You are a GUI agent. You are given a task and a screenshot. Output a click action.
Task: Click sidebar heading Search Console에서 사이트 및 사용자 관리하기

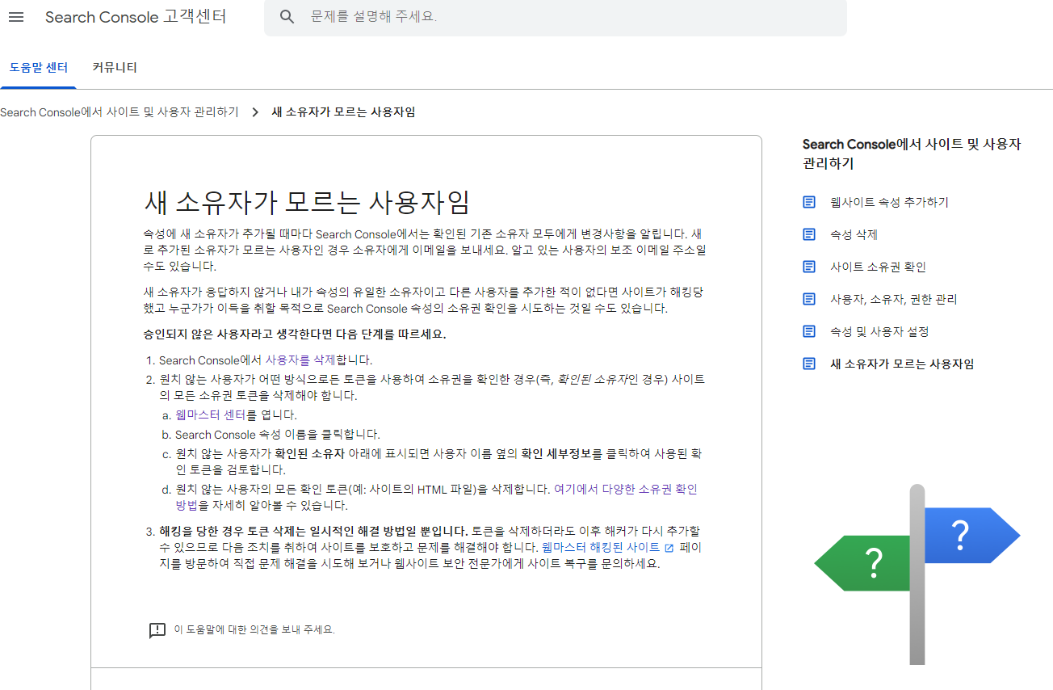pyautogui.click(x=912, y=154)
